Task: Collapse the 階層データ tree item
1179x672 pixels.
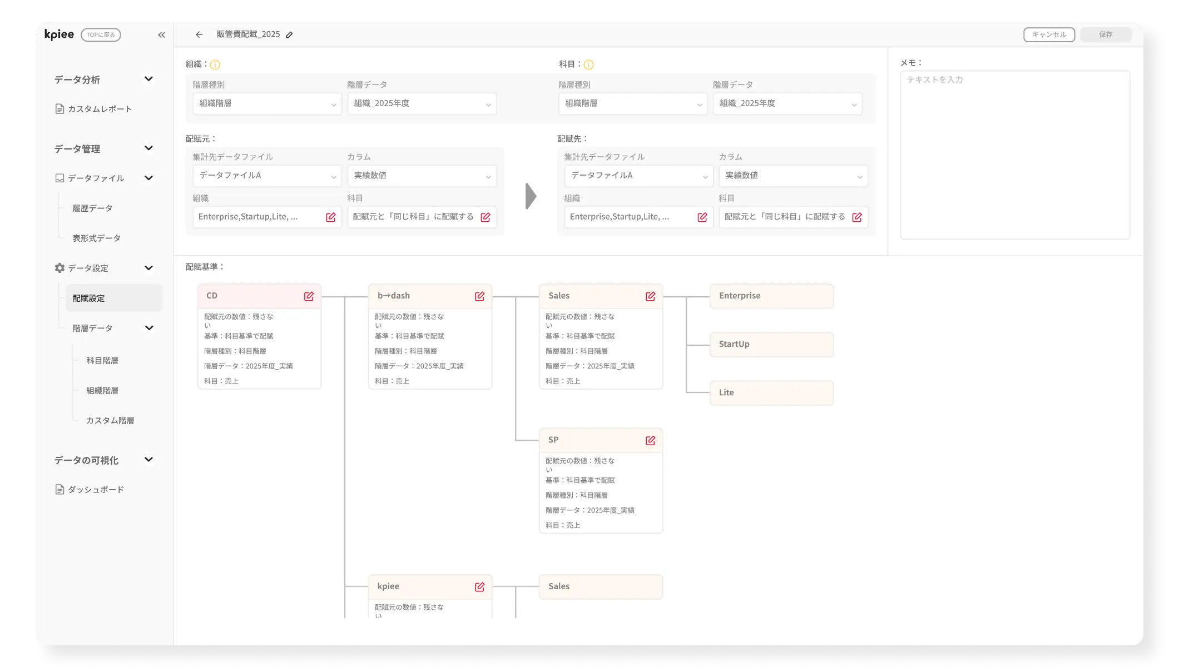Action: (x=149, y=328)
